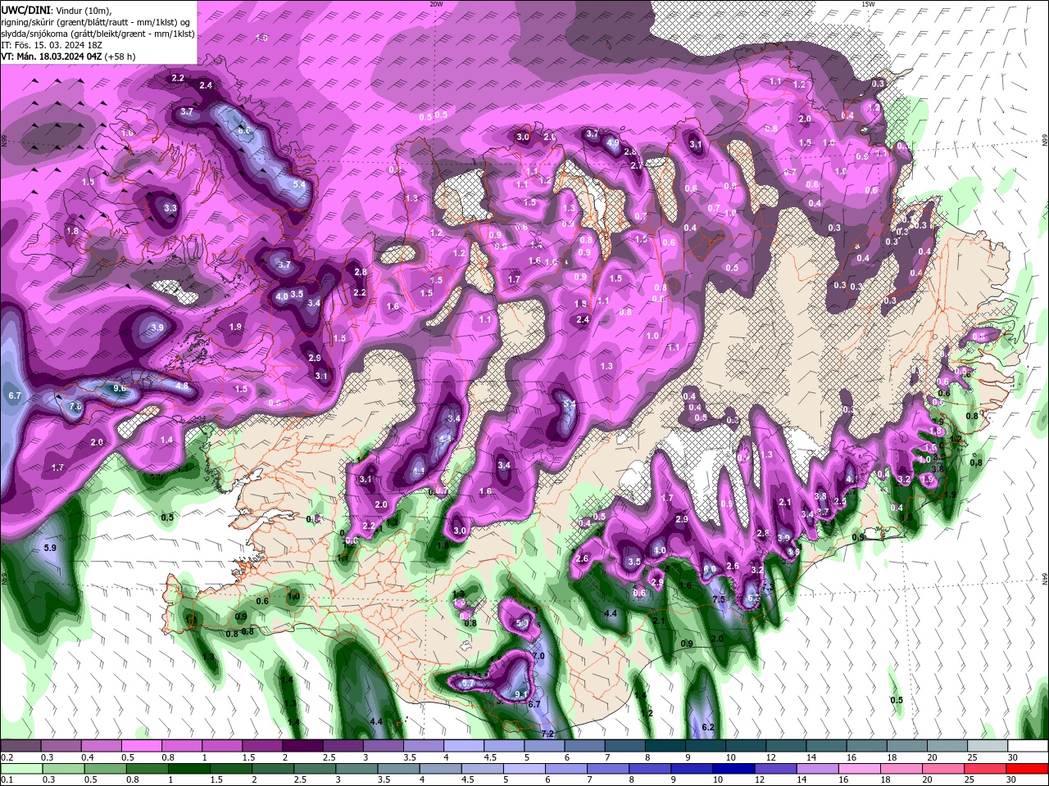The width and height of the screenshot is (1049, 786).
Task: Click the 4.9 precipitation value
Action: pyautogui.click(x=612, y=143)
